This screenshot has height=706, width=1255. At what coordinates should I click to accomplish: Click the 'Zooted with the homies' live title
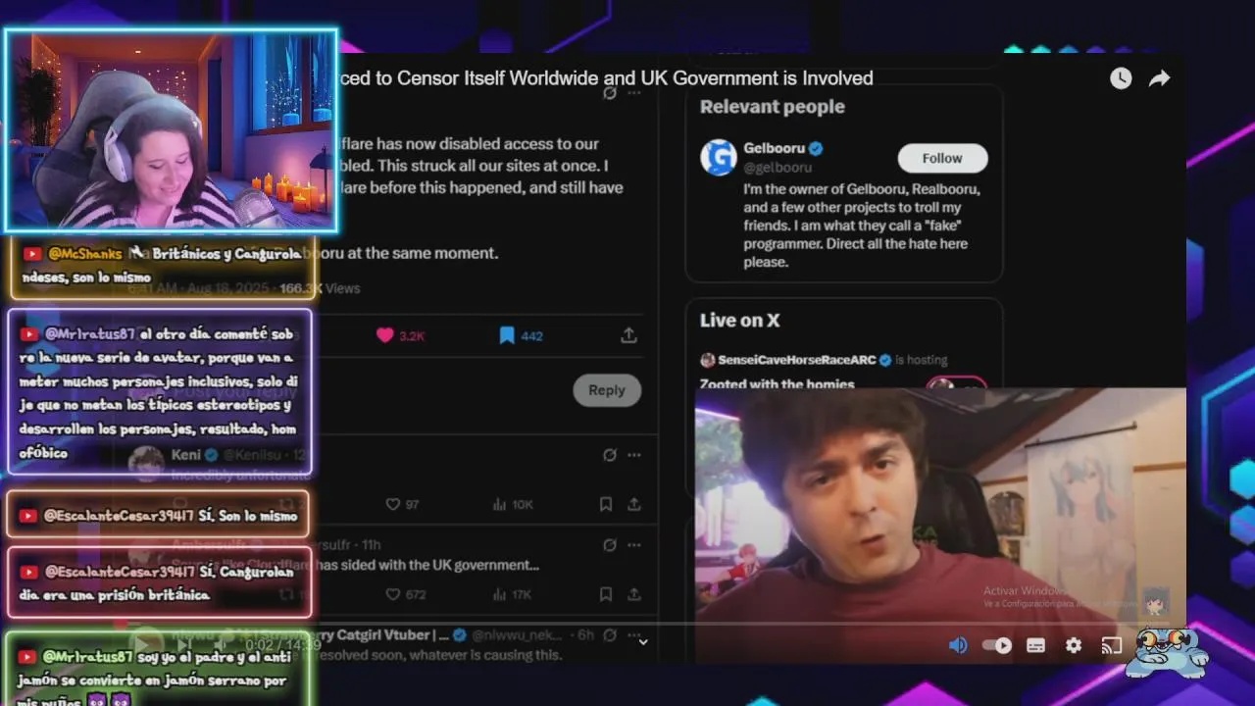[x=777, y=384]
